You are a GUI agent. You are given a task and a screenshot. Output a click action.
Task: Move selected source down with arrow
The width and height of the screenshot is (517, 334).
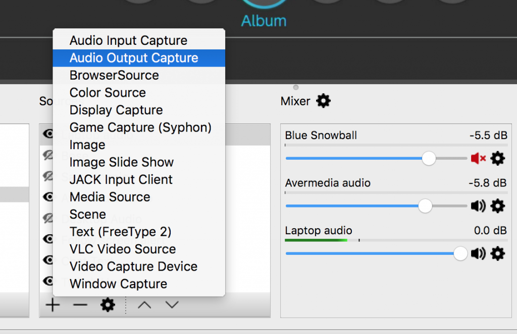pos(172,305)
